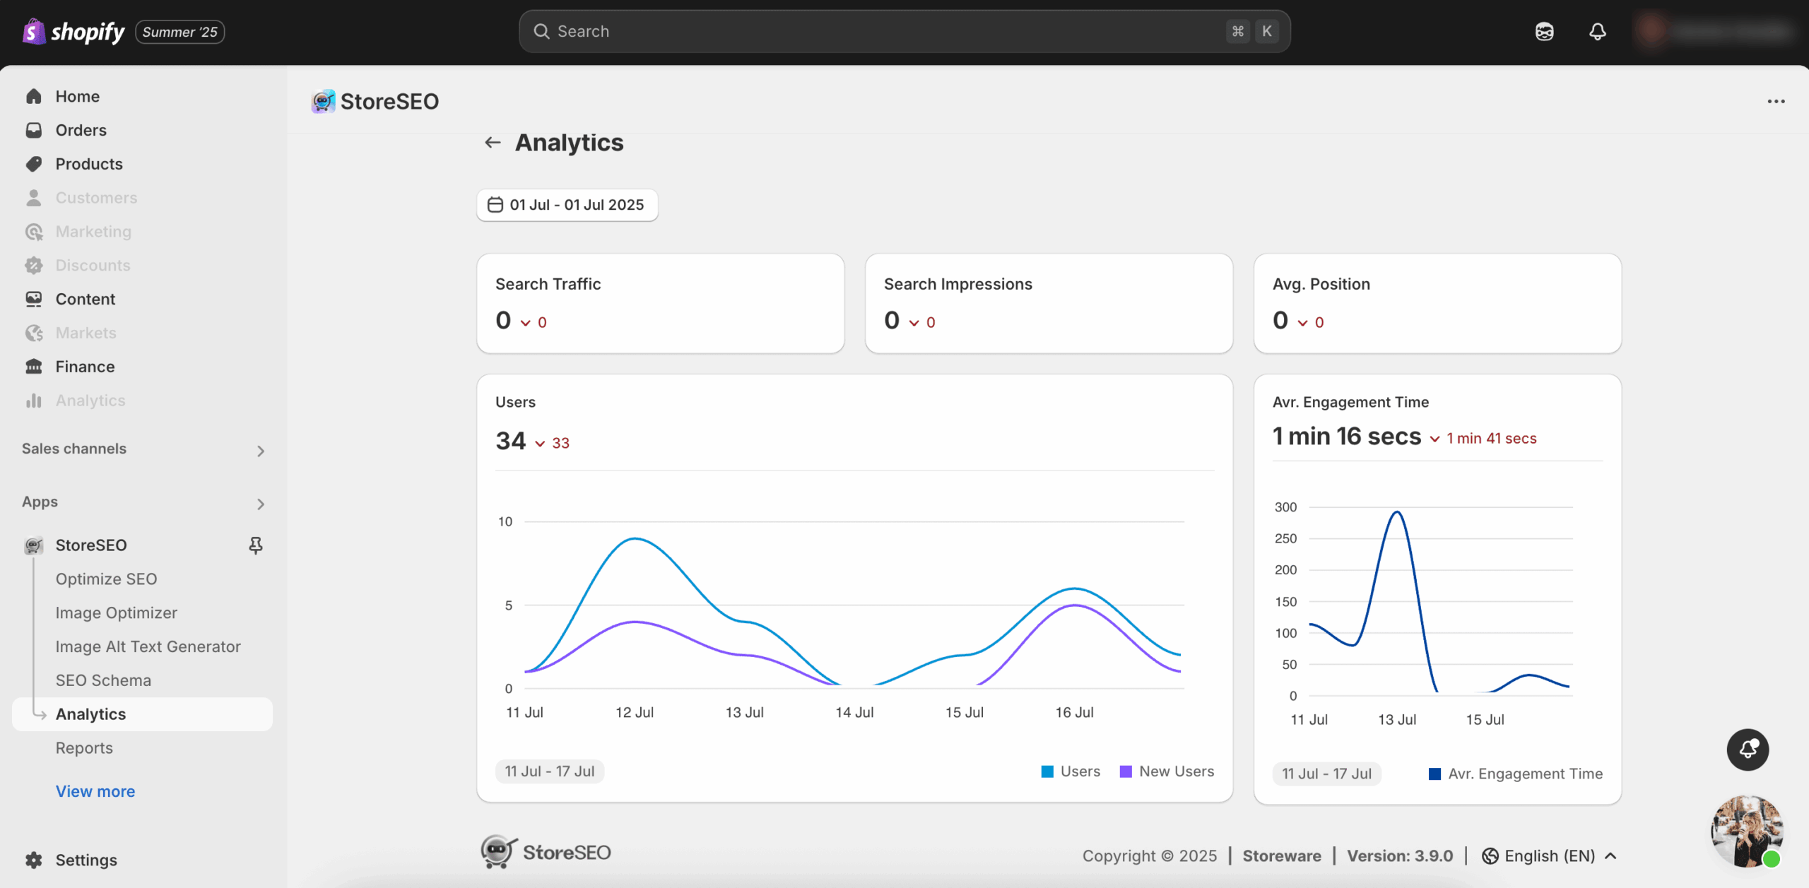Click the Finance bank icon
Screen dimensions: 1809x888
(34, 367)
